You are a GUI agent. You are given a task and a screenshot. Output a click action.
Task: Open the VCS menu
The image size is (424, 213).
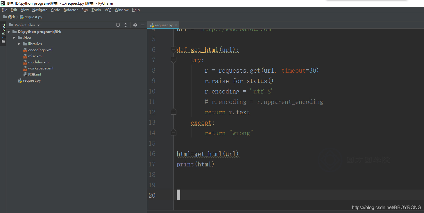(x=108, y=10)
